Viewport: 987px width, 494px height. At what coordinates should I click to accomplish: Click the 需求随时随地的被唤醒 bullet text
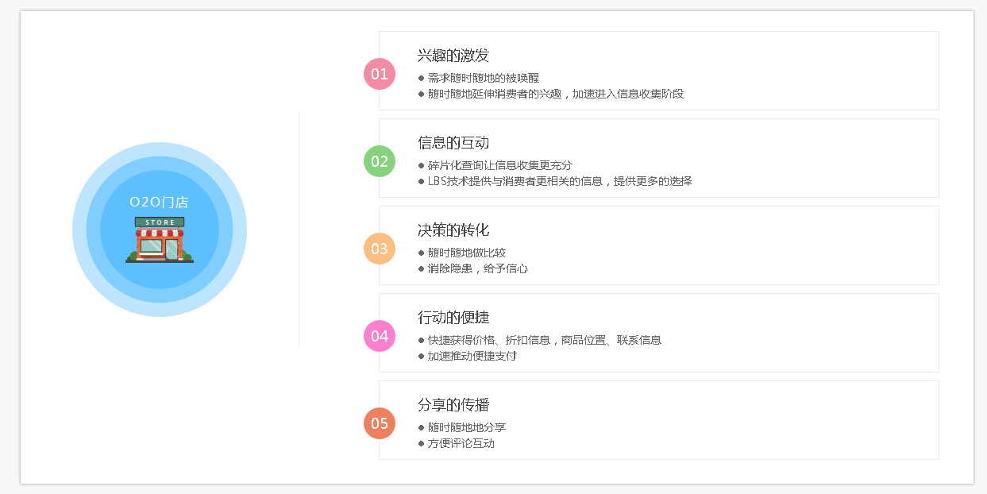click(x=483, y=78)
